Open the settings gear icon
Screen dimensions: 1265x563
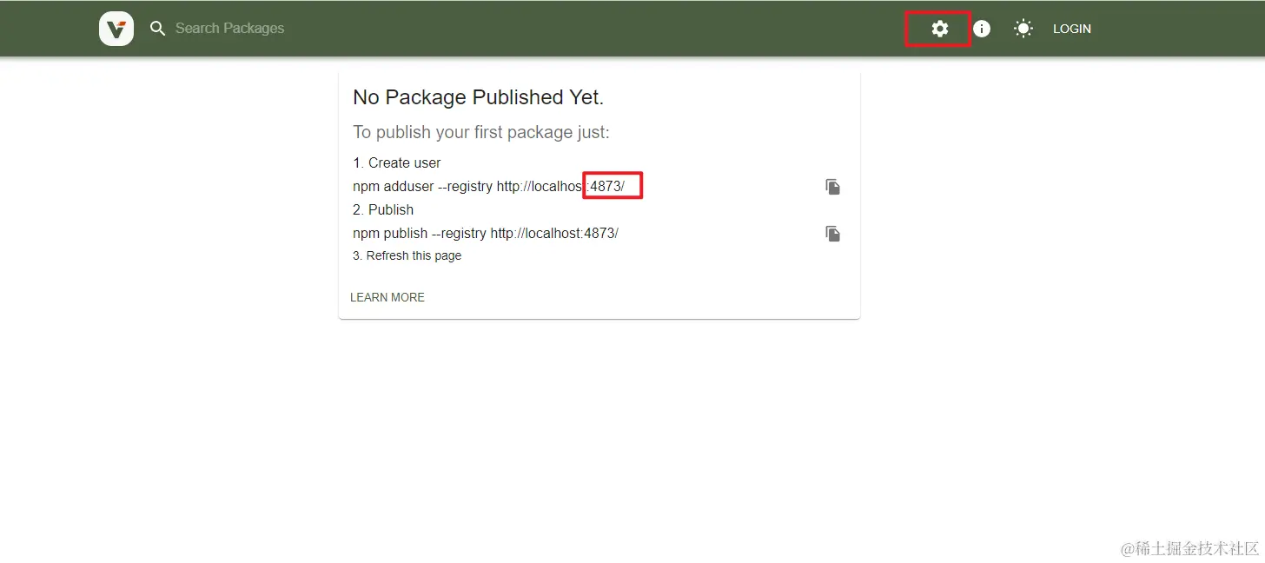[x=939, y=29]
